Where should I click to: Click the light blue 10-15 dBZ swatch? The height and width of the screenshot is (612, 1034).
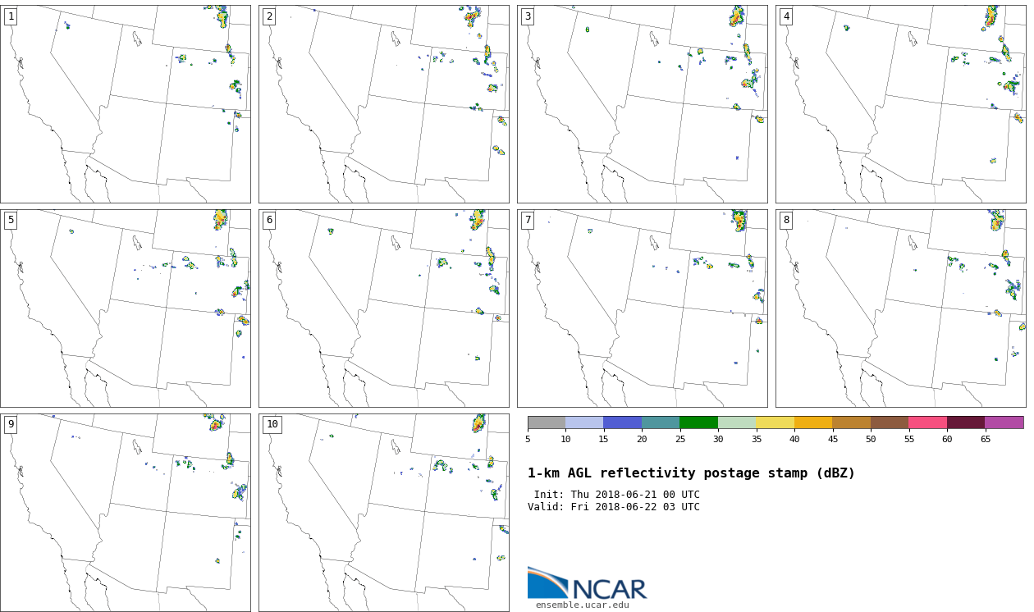pos(584,422)
